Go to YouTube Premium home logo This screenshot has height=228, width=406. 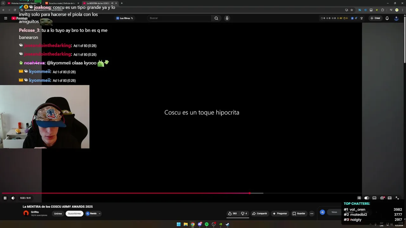pyautogui.click(x=20, y=18)
